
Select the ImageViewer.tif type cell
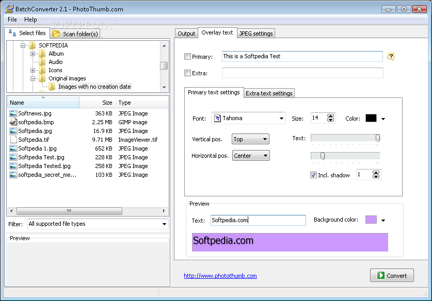[x=138, y=140]
